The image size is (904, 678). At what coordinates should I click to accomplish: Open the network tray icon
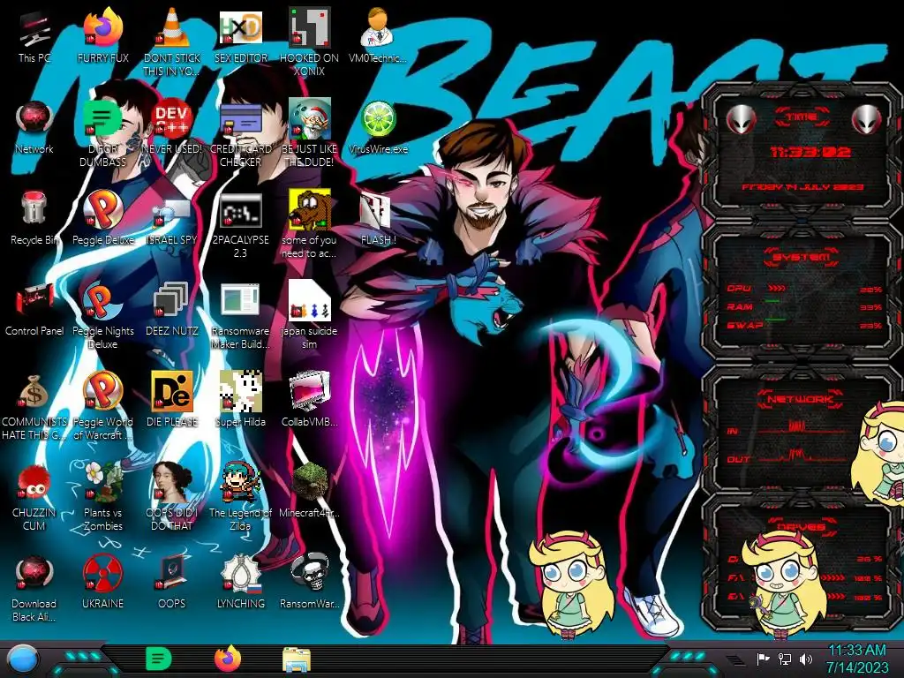[785, 659]
